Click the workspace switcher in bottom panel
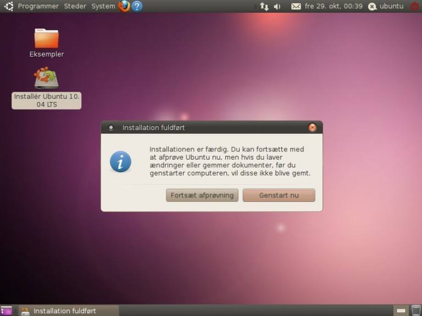 click(401, 311)
